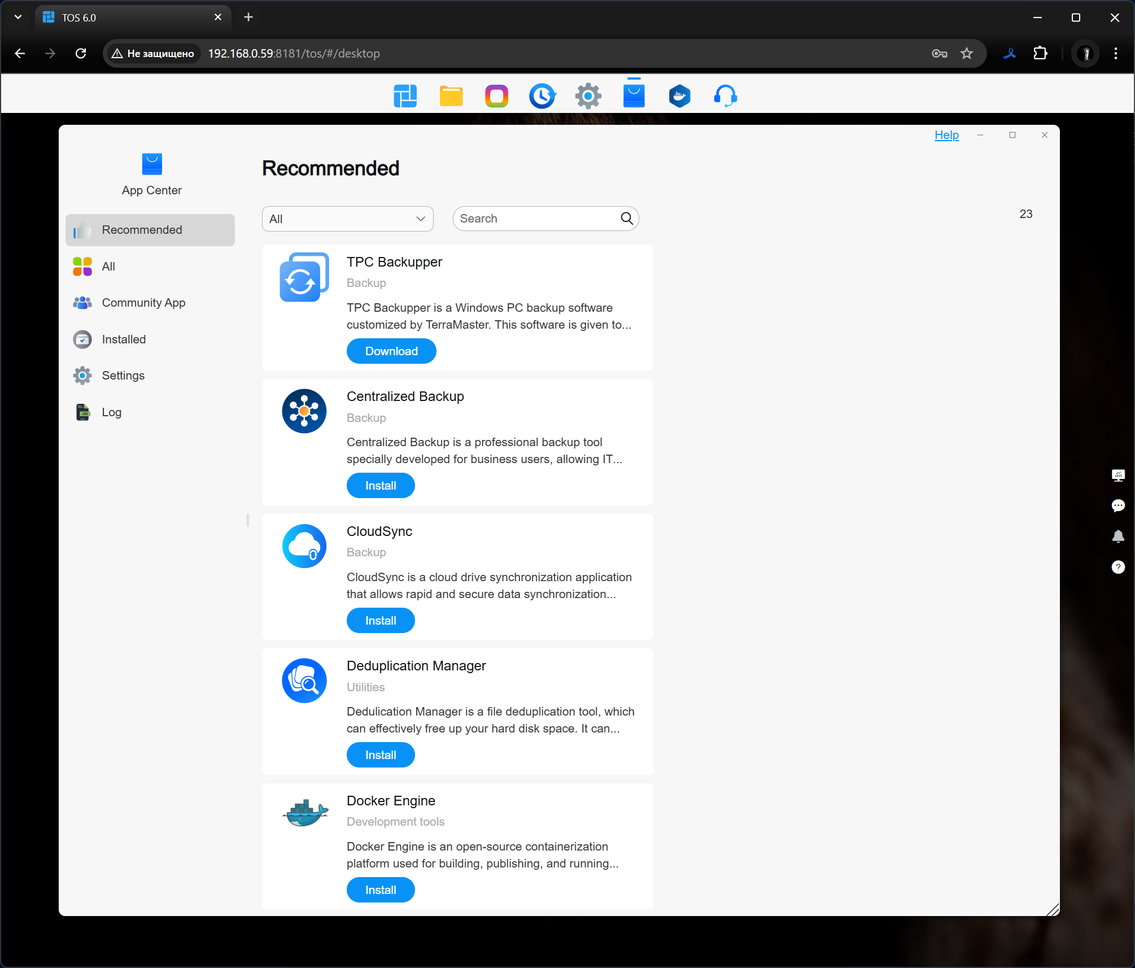
Task: Click the CloudSync cloud icon
Action: click(304, 546)
